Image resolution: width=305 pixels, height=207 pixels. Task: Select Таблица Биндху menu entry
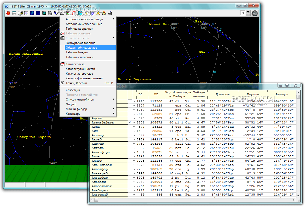(x=88, y=52)
